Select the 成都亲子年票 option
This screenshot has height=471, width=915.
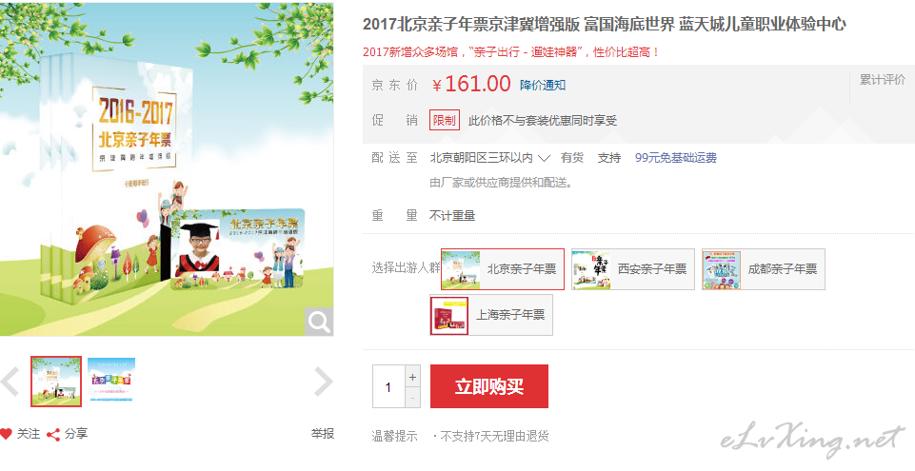tap(764, 269)
